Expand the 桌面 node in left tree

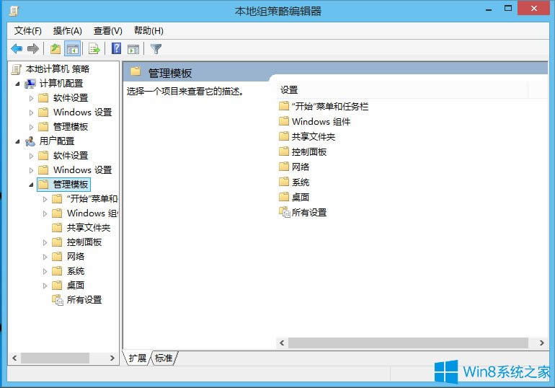click(45, 286)
